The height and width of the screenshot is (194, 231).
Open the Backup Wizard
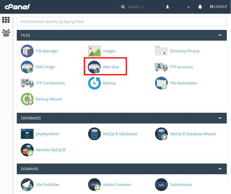[x=49, y=99]
